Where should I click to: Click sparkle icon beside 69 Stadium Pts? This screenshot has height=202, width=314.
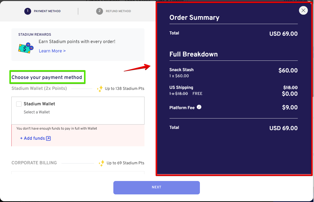pos(101,163)
